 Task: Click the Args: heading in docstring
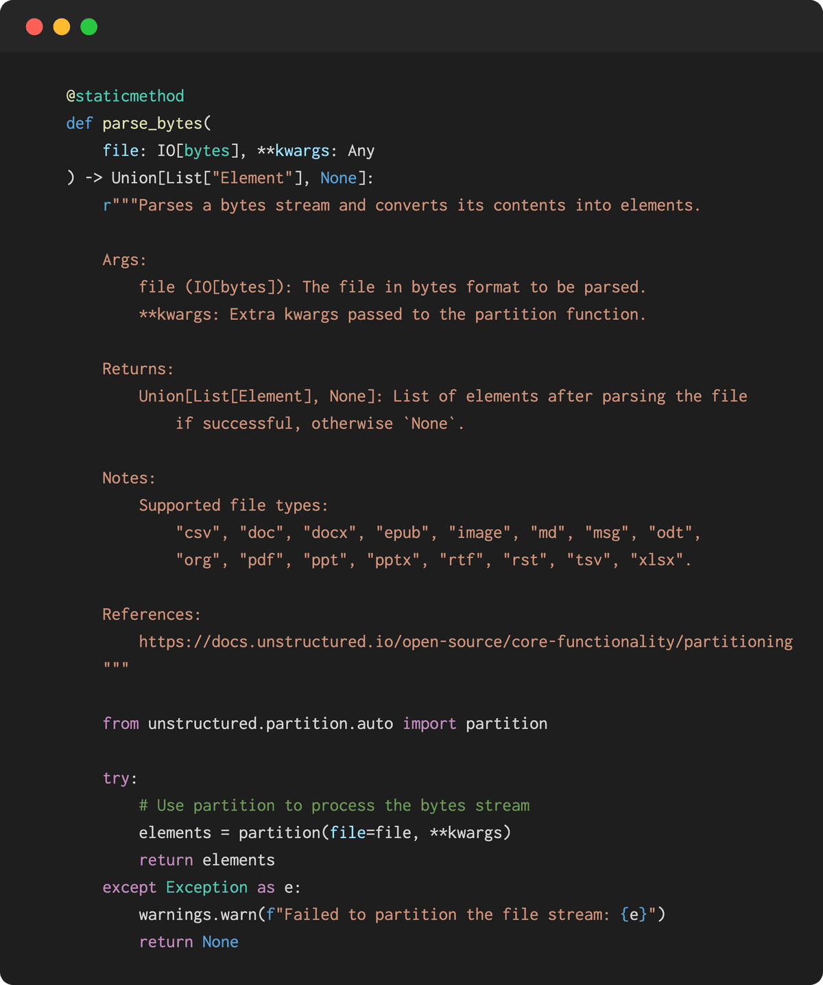(x=124, y=260)
